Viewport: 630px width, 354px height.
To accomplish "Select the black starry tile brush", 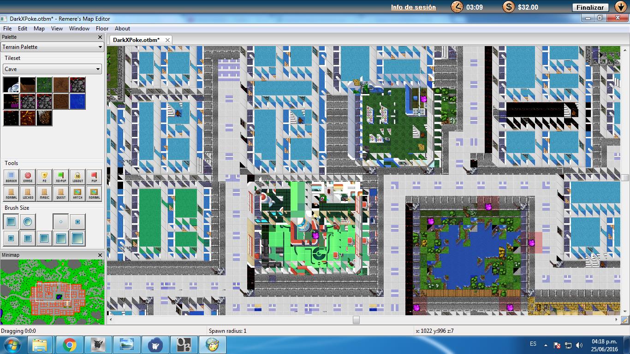I will pos(11,118).
